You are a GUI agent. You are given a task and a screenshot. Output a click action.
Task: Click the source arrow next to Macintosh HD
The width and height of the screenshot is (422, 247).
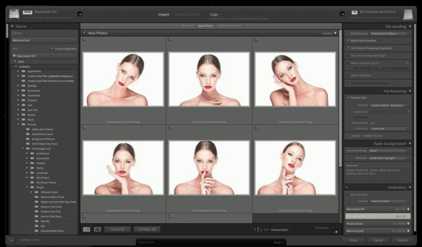click(80, 14)
